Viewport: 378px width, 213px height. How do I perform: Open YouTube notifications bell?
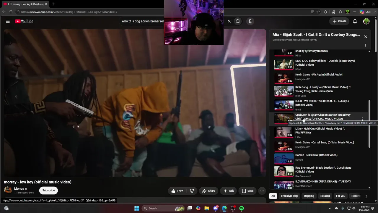[355, 21]
